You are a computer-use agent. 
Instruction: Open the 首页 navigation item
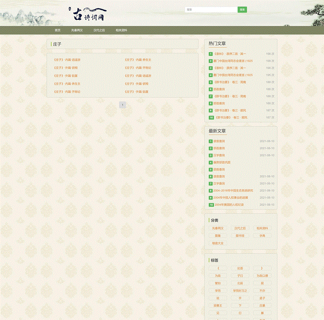(x=58, y=30)
